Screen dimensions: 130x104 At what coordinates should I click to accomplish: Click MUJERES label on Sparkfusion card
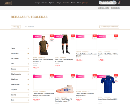pos(64,97)
